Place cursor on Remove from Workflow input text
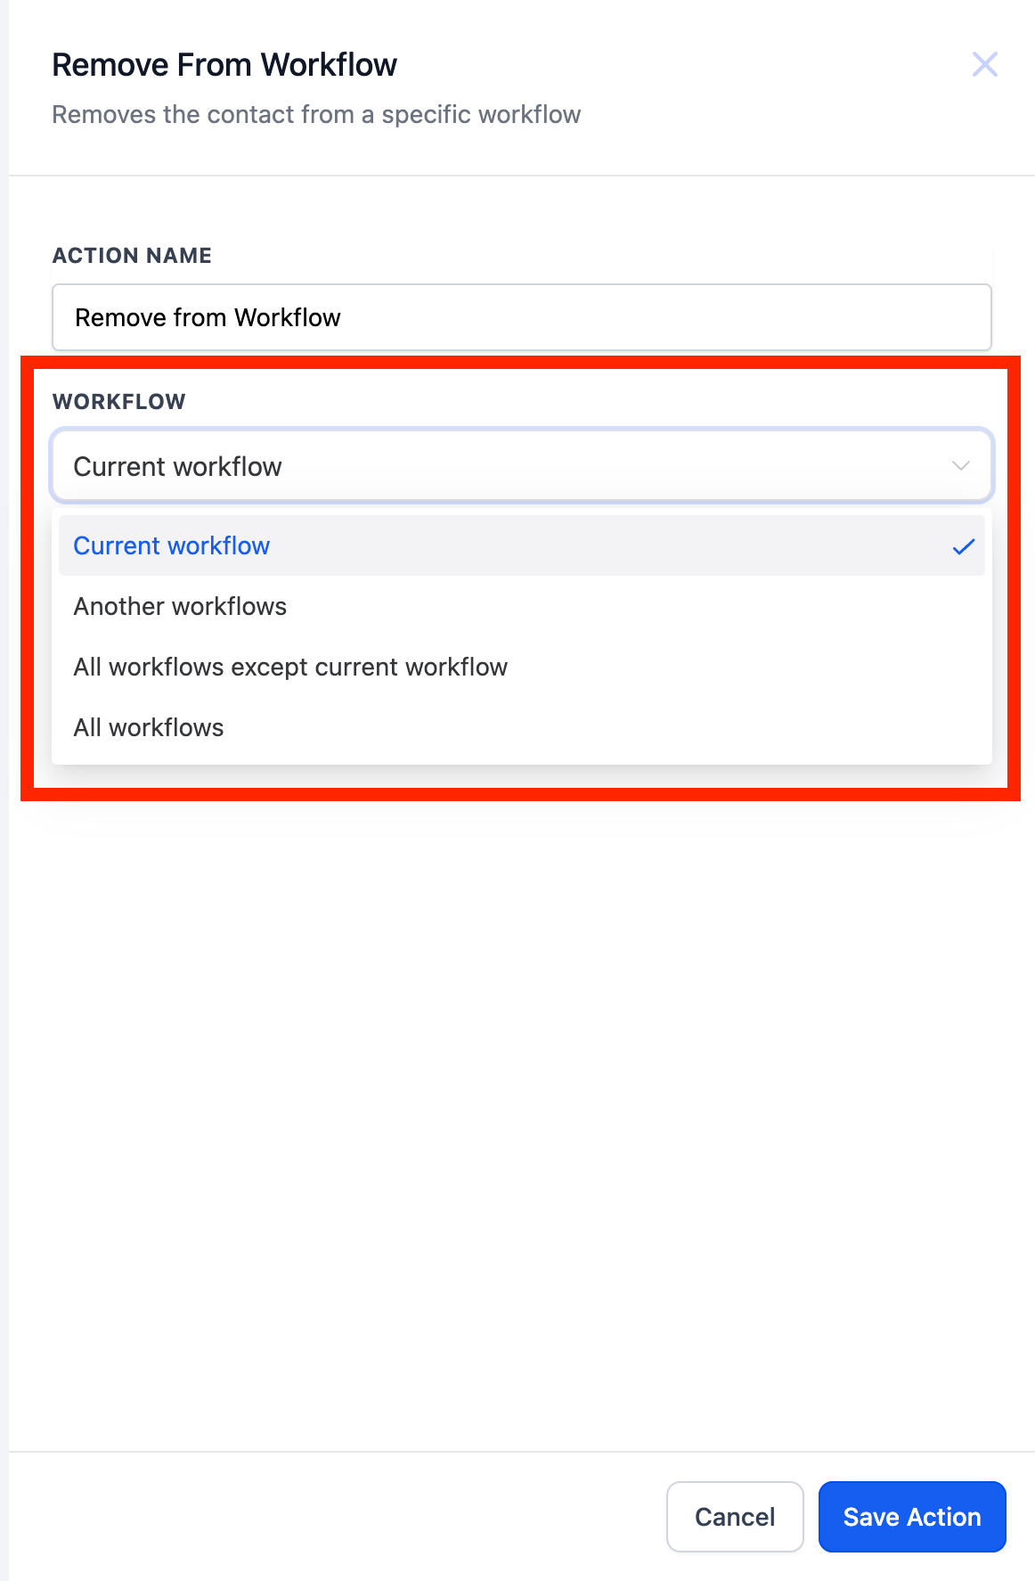This screenshot has width=1035, height=1581. [x=208, y=317]
